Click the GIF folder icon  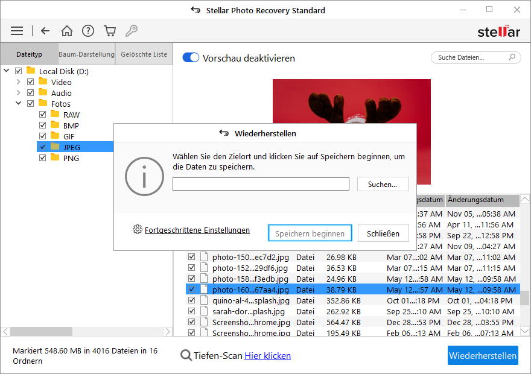coord(55,136)
